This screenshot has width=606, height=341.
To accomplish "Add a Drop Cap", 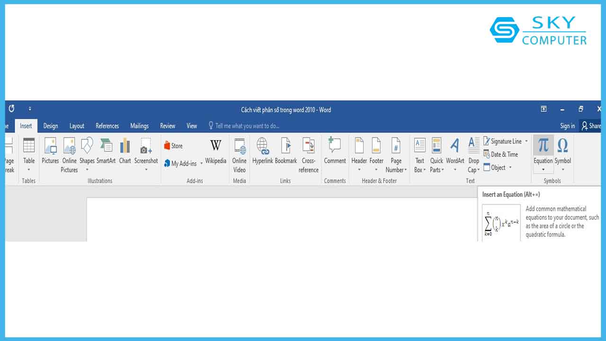I will point(474,155).
